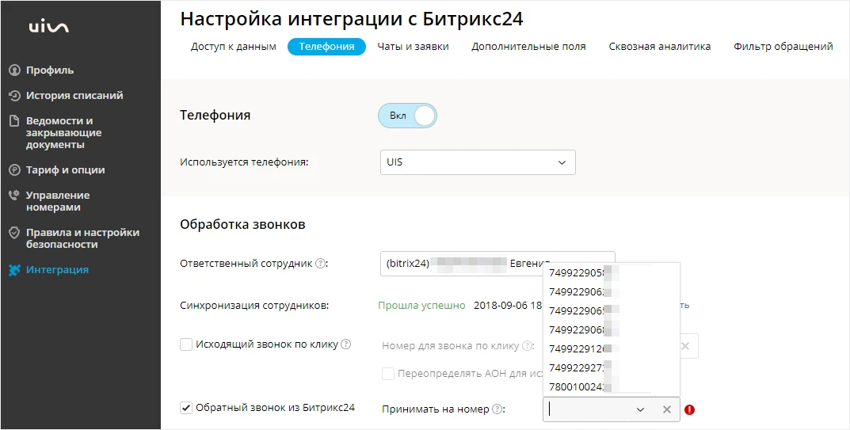Screen dimensions: 850x430
Task: Open Тариф и опции sidebar item
Action: [66, 170]
